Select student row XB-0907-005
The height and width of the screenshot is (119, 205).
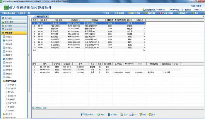coord(106,67)
